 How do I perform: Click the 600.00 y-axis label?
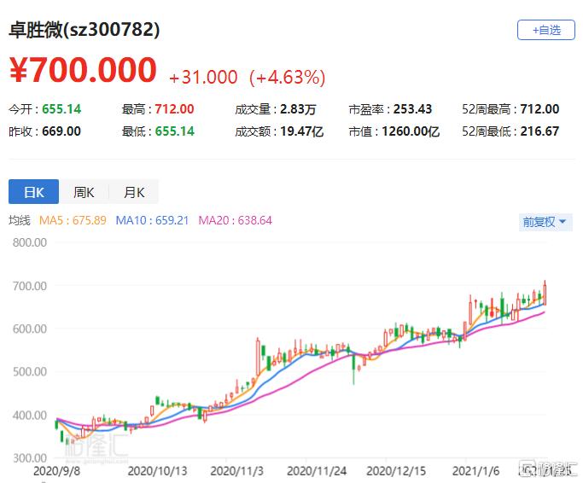[30, 329]
